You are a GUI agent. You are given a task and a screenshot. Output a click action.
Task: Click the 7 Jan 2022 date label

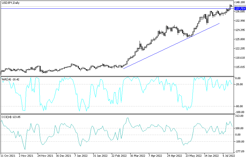coord(81,156)
